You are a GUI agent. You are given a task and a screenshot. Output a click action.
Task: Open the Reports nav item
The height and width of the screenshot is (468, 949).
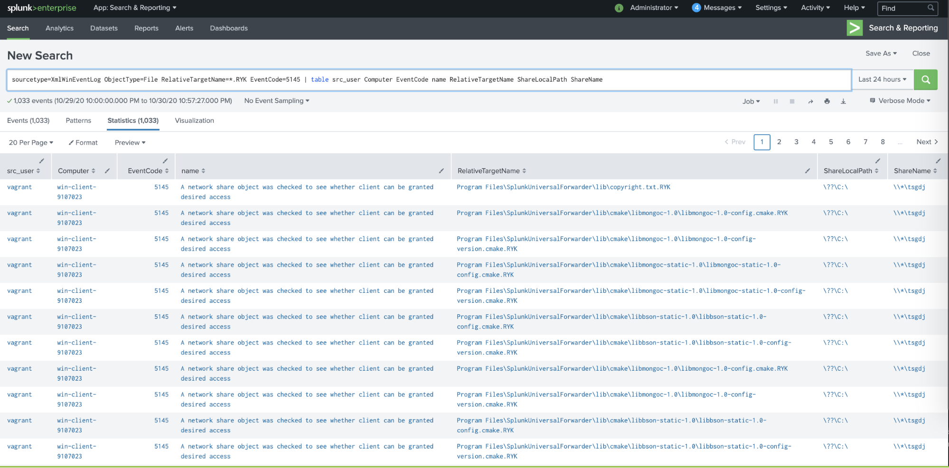point(146,28)
